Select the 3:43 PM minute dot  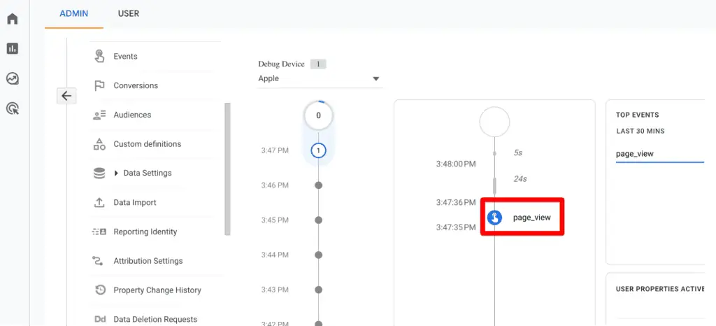click(319, 290)
